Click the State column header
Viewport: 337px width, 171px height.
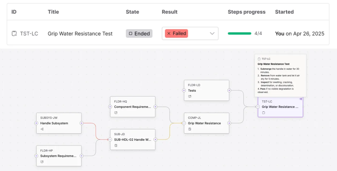coord(132,12)
